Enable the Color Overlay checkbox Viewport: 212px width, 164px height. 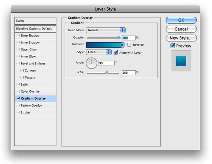pyautogui.click(x=18, y=92)
